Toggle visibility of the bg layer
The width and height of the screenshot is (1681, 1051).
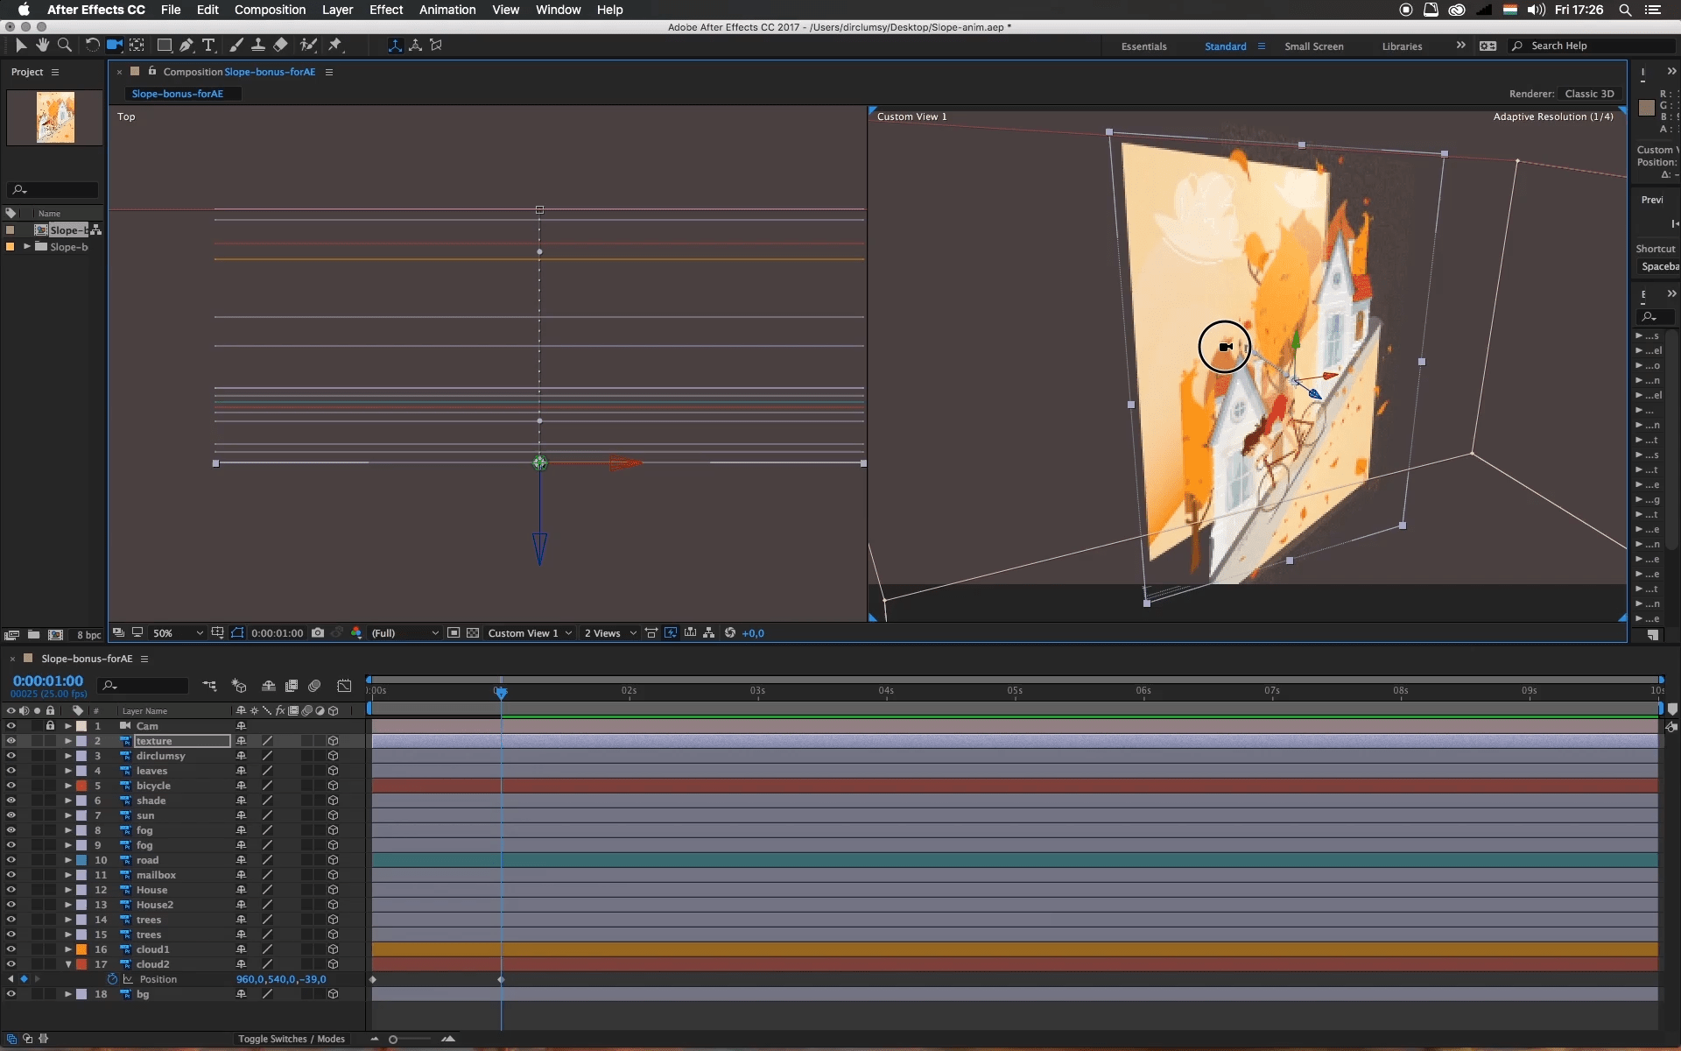tap(11, 994)
